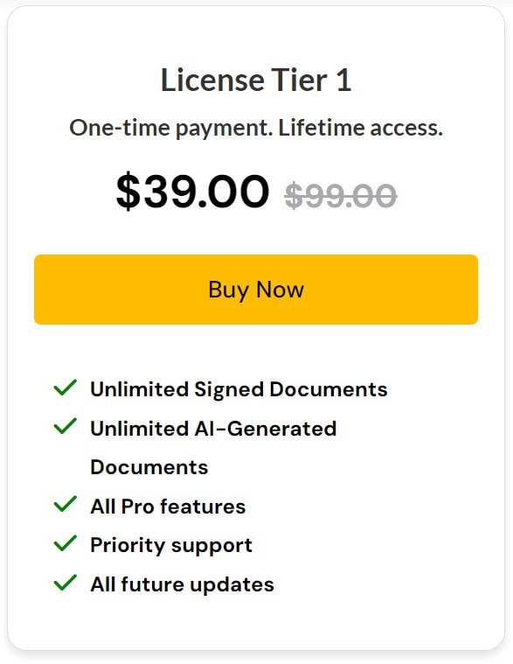Select the Priority support feature text
513x664 pixels.
(171, 546)
